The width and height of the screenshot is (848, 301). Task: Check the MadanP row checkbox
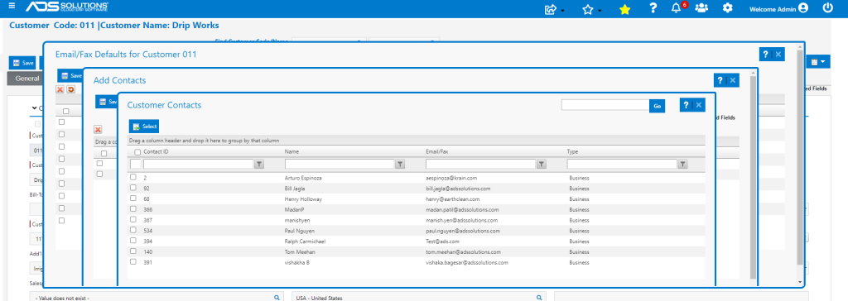pos(133,209)
